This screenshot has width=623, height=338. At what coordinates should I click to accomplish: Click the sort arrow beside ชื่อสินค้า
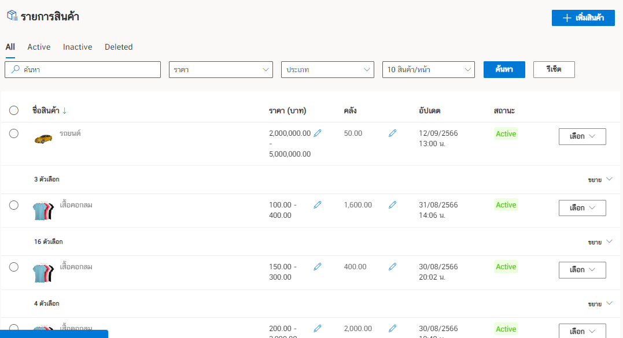(x=64, y=110)
